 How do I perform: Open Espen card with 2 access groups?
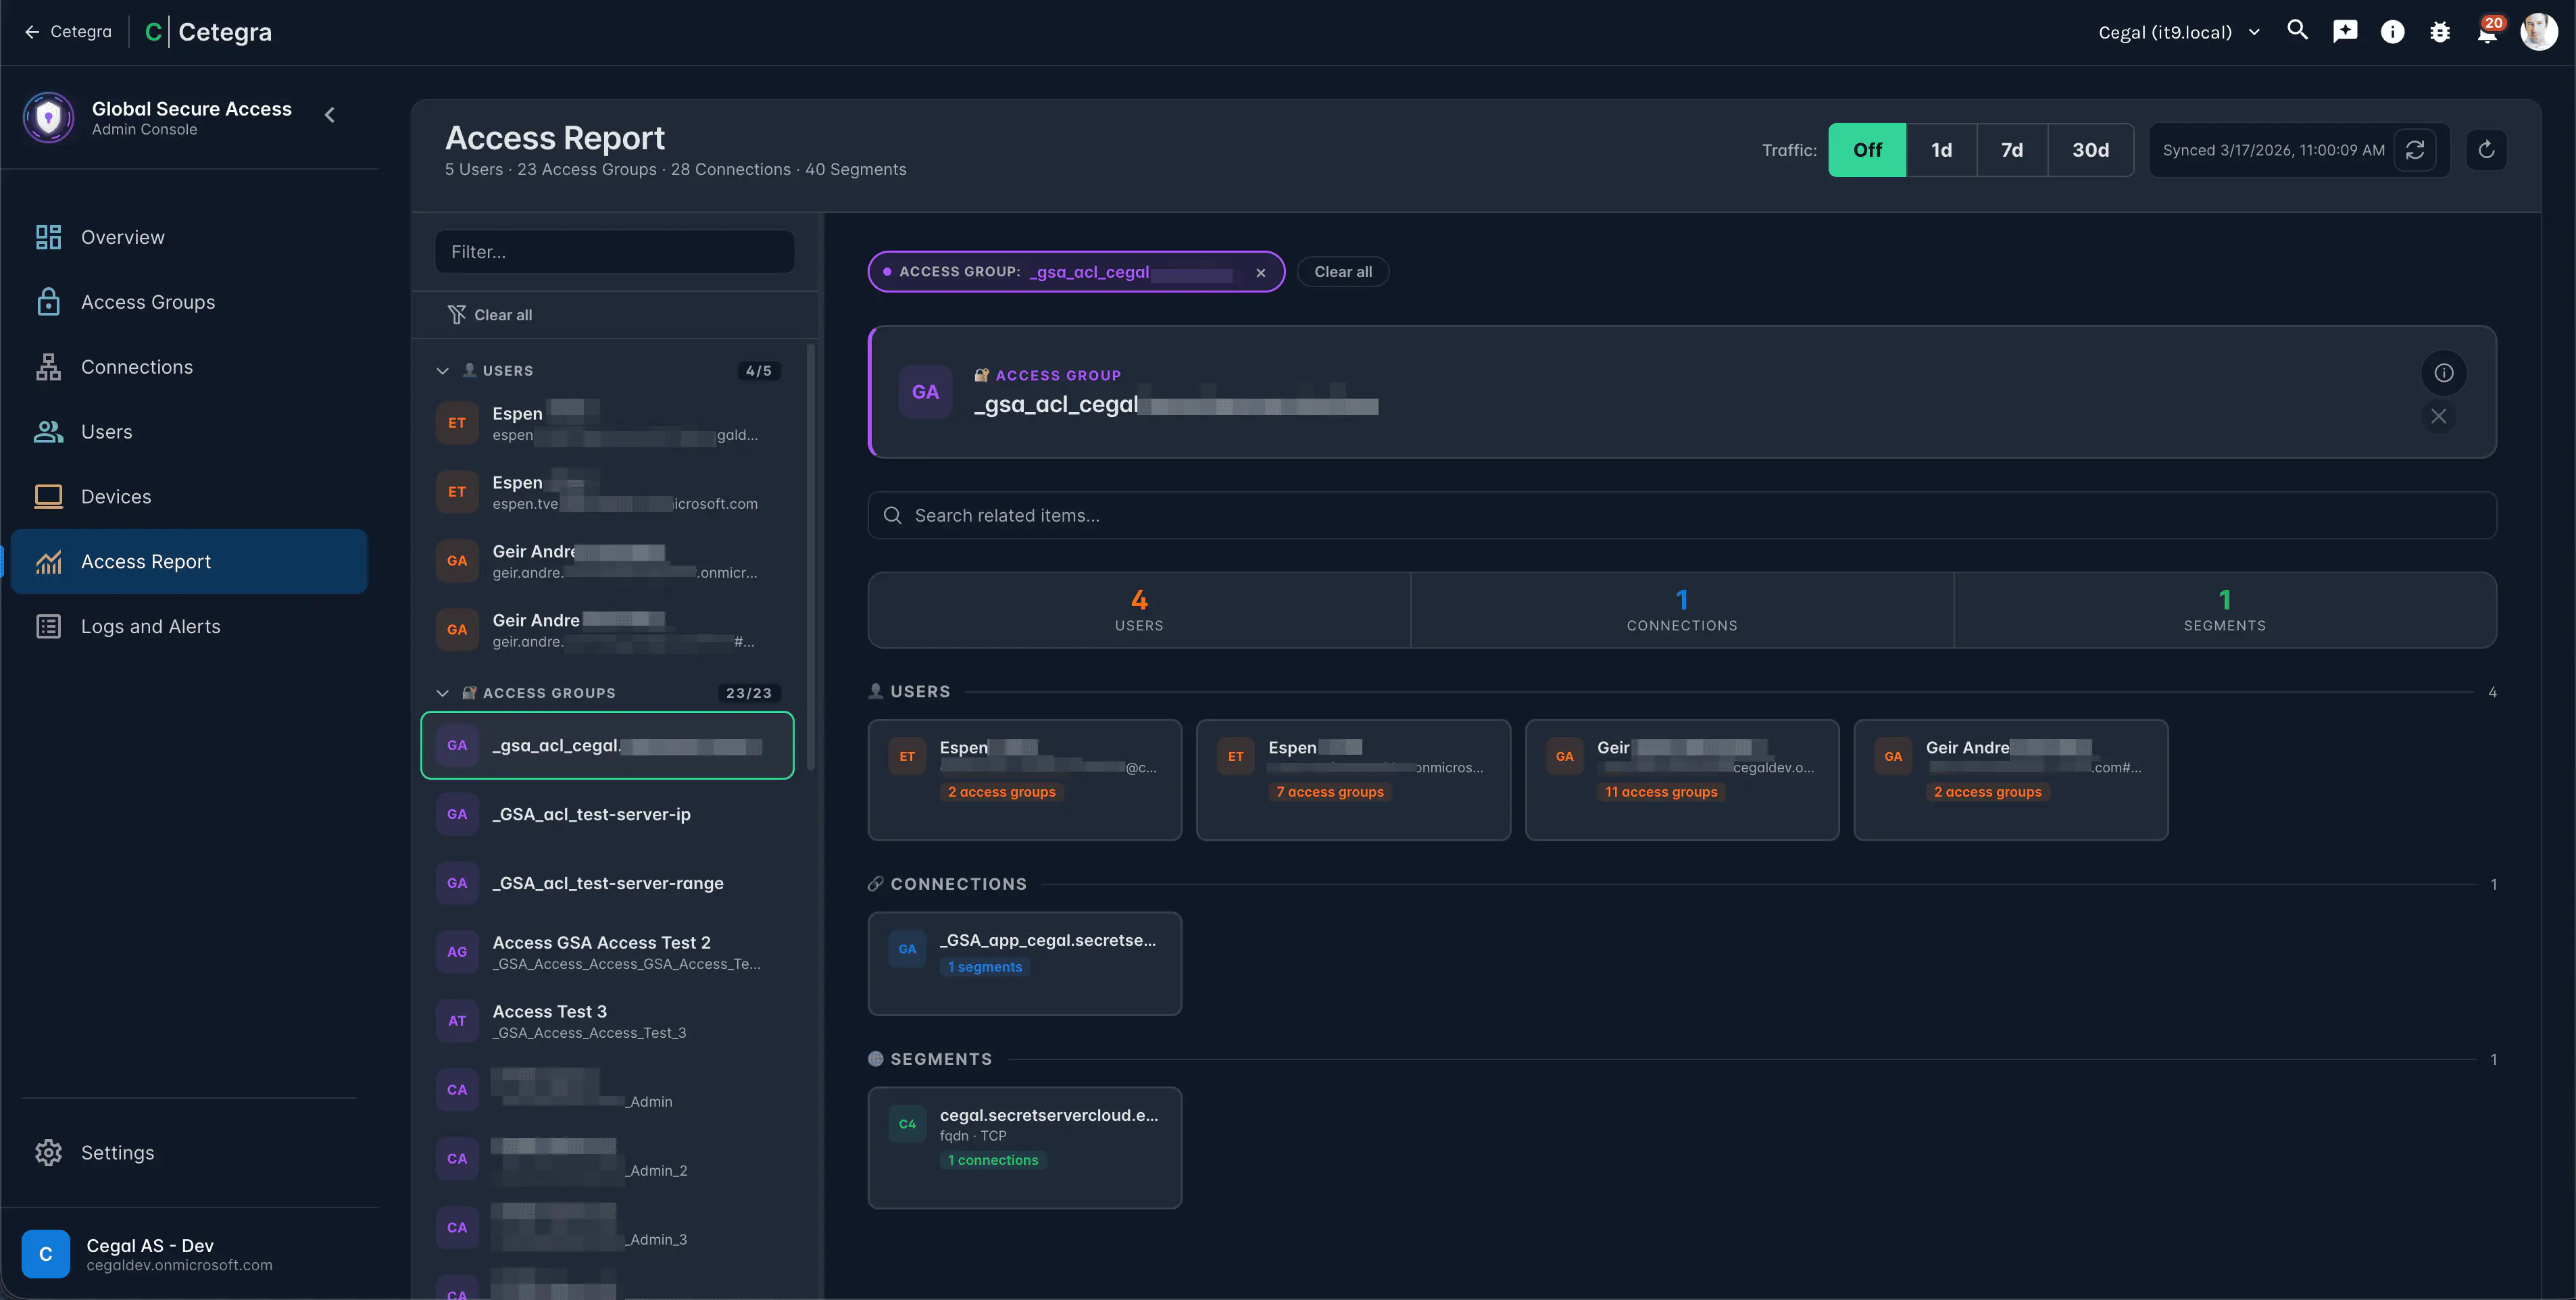1024,780
